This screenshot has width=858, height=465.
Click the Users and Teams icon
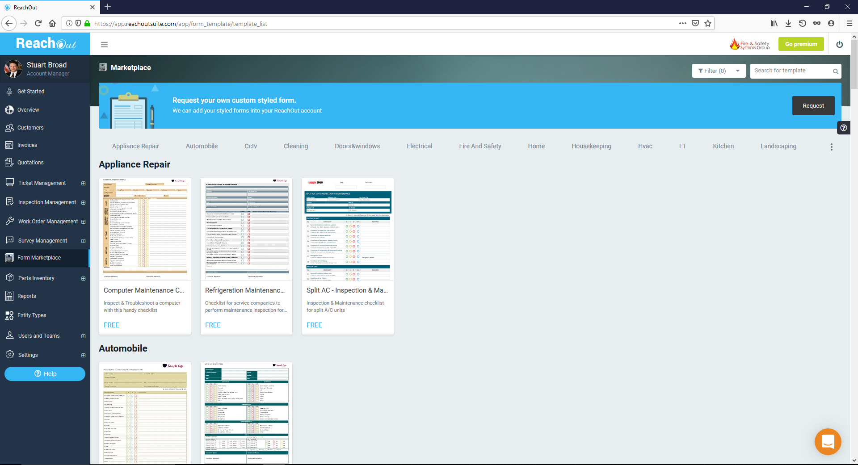(x=10, y=335)
